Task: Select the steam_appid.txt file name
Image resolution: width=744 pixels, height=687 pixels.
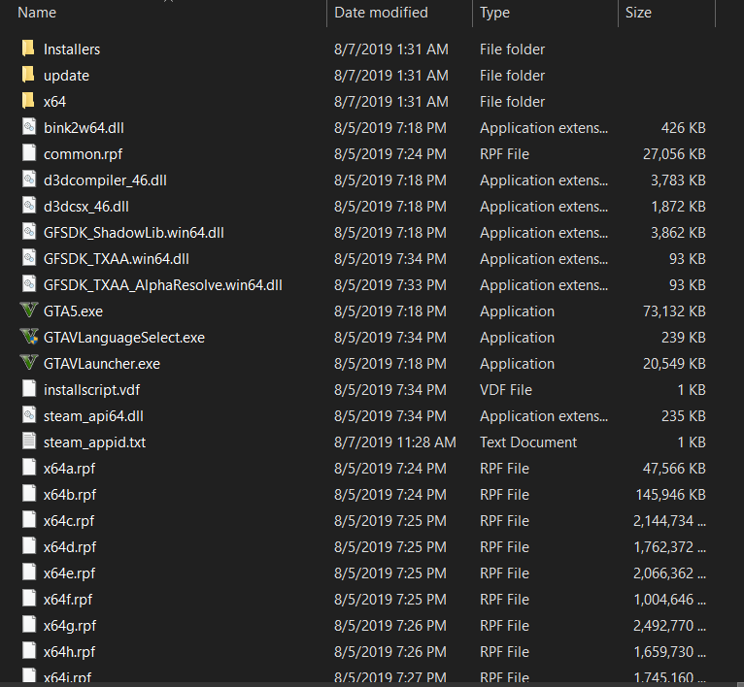Action: [x=94, y=442]
